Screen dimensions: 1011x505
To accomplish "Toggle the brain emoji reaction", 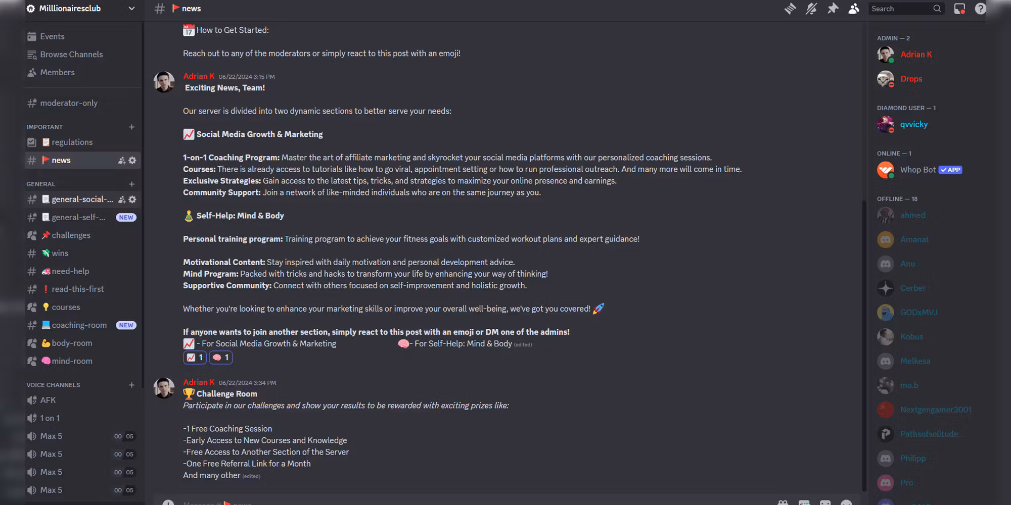I will coord(221,358).
